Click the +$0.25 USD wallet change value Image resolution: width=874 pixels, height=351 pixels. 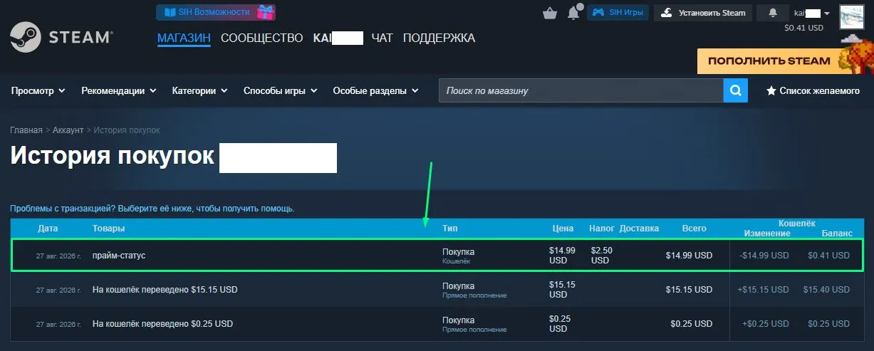tap(766, 324)
